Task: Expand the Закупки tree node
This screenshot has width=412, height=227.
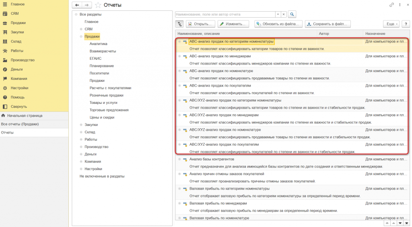Action: tap(81, 125)
